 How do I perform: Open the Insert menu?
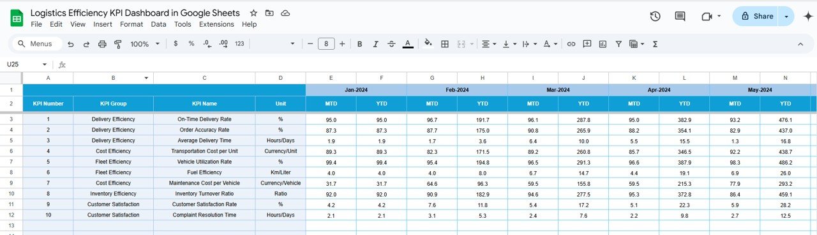click(x=103, y=24)
